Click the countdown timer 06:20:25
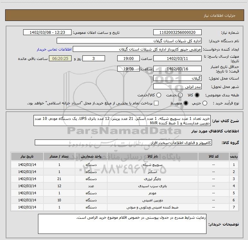Image resolution: width=248 pixels, height=240 pixels. (x=60, y=58)
